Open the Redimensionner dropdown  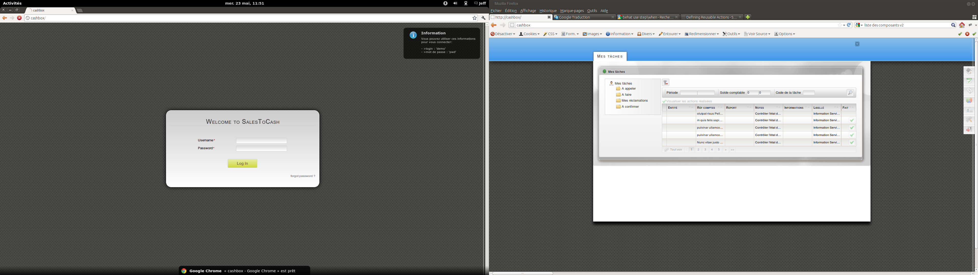(702, 34)
